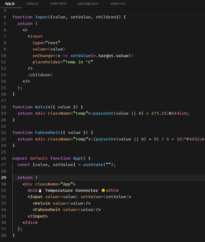Click parseInt in the Kelvin function
Image resolution: width=205 pixels, height=242 pixels.
pyautogui.click(x=103, y=113)
